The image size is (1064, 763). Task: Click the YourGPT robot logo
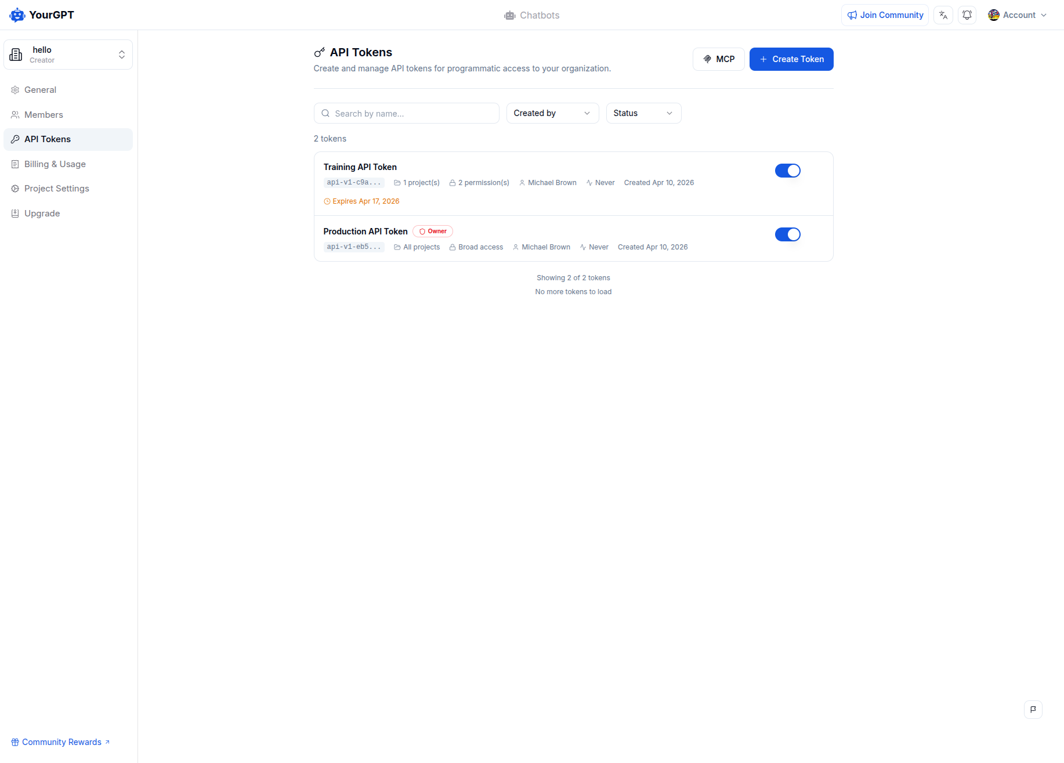click(x=17, y=15)
